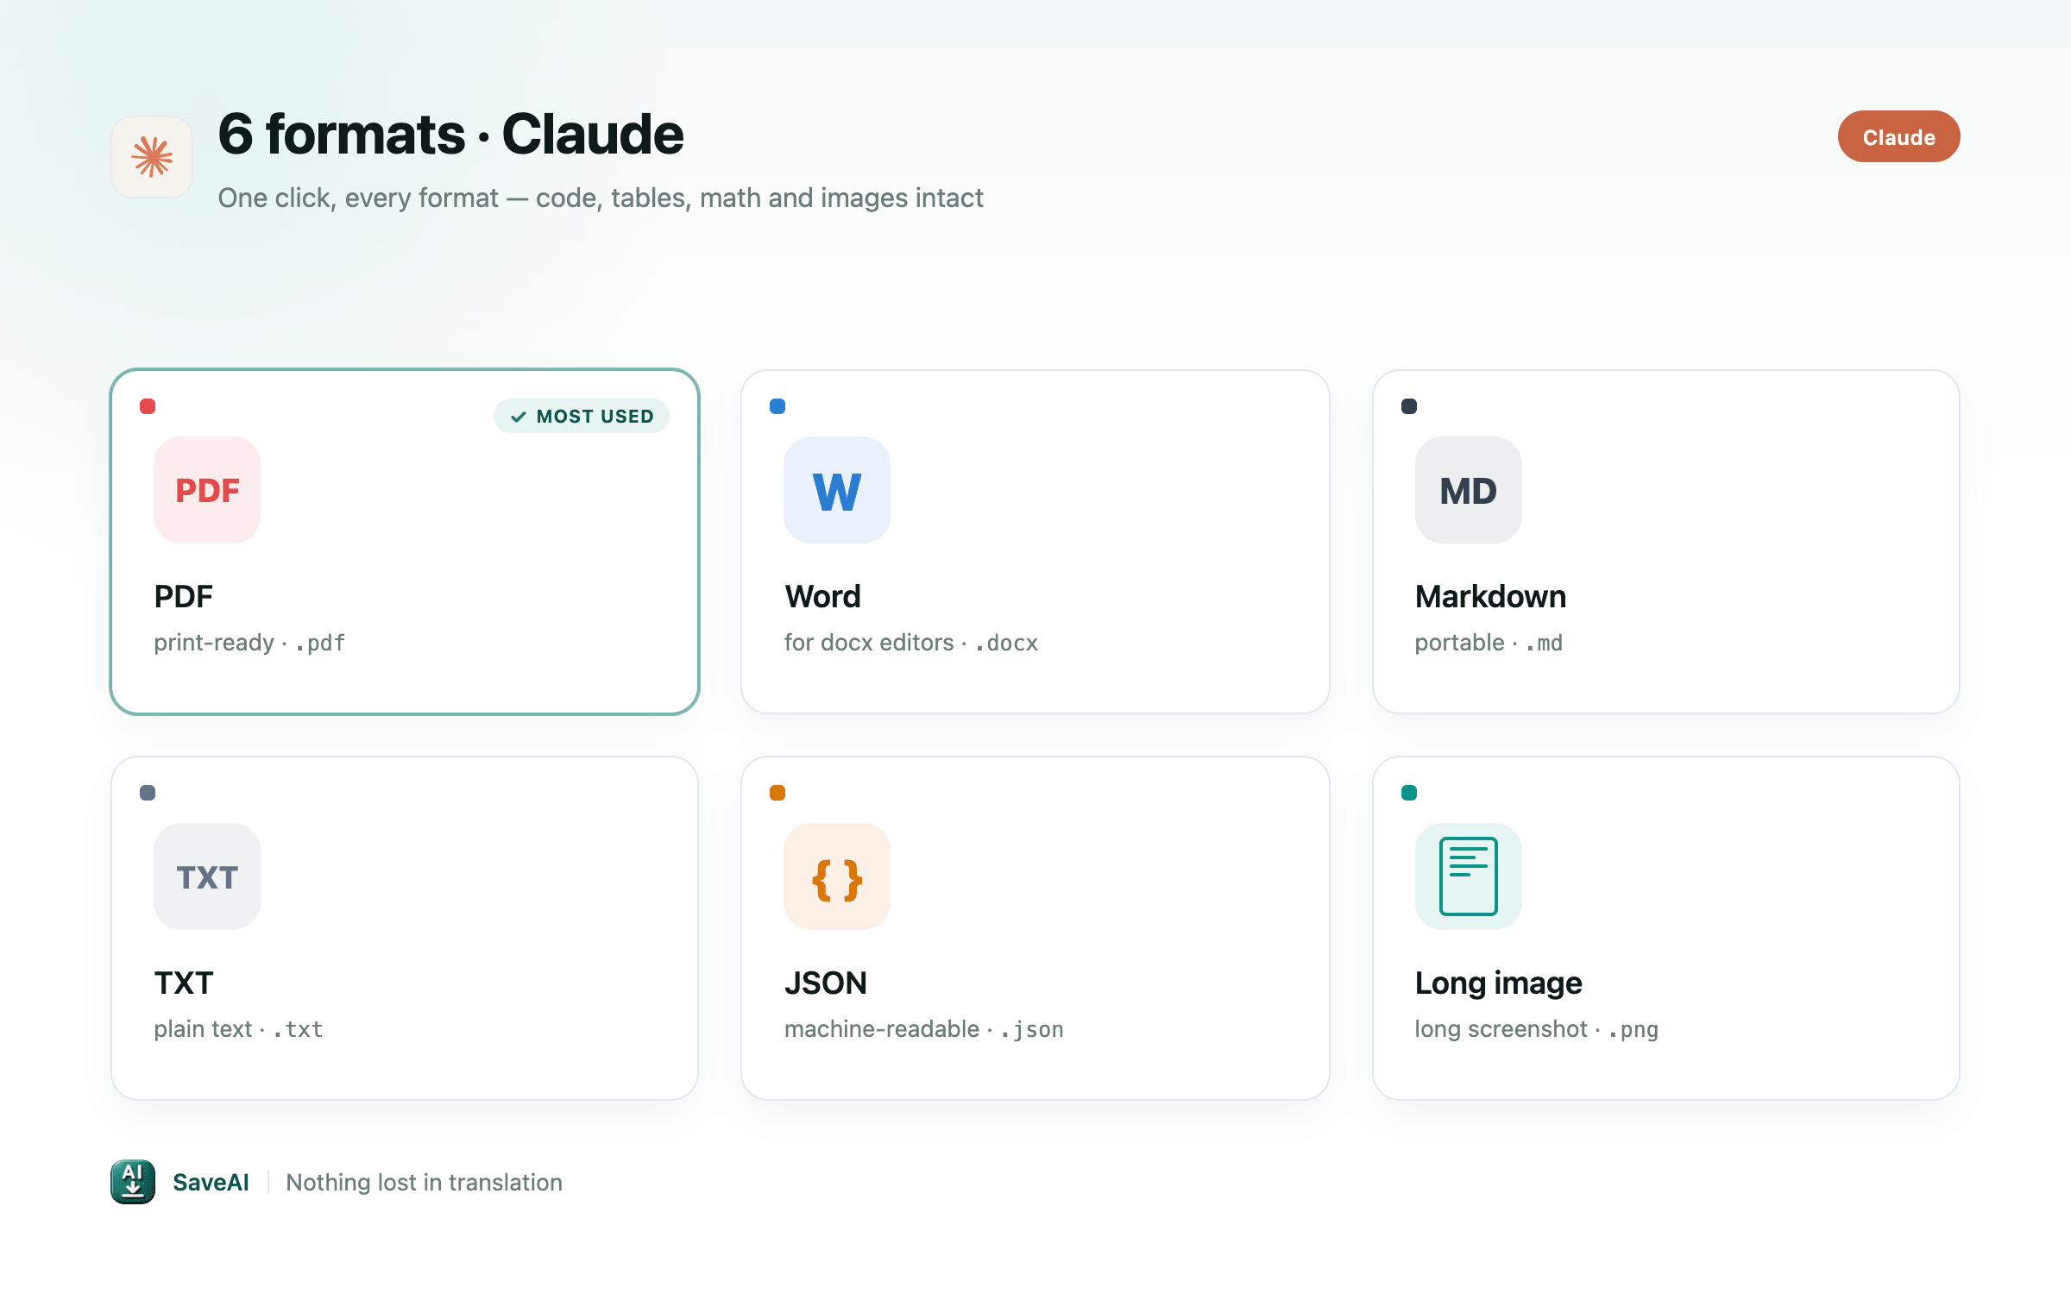The image size is (2071, 1294).
Task: Click 'long screenshot · .png' description
Action: [1536, 1029]
